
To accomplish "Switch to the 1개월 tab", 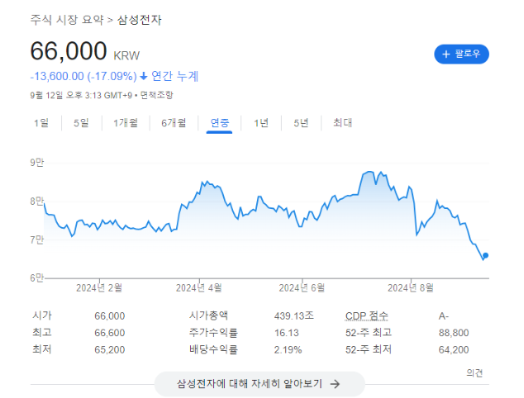I will point(126,123).
